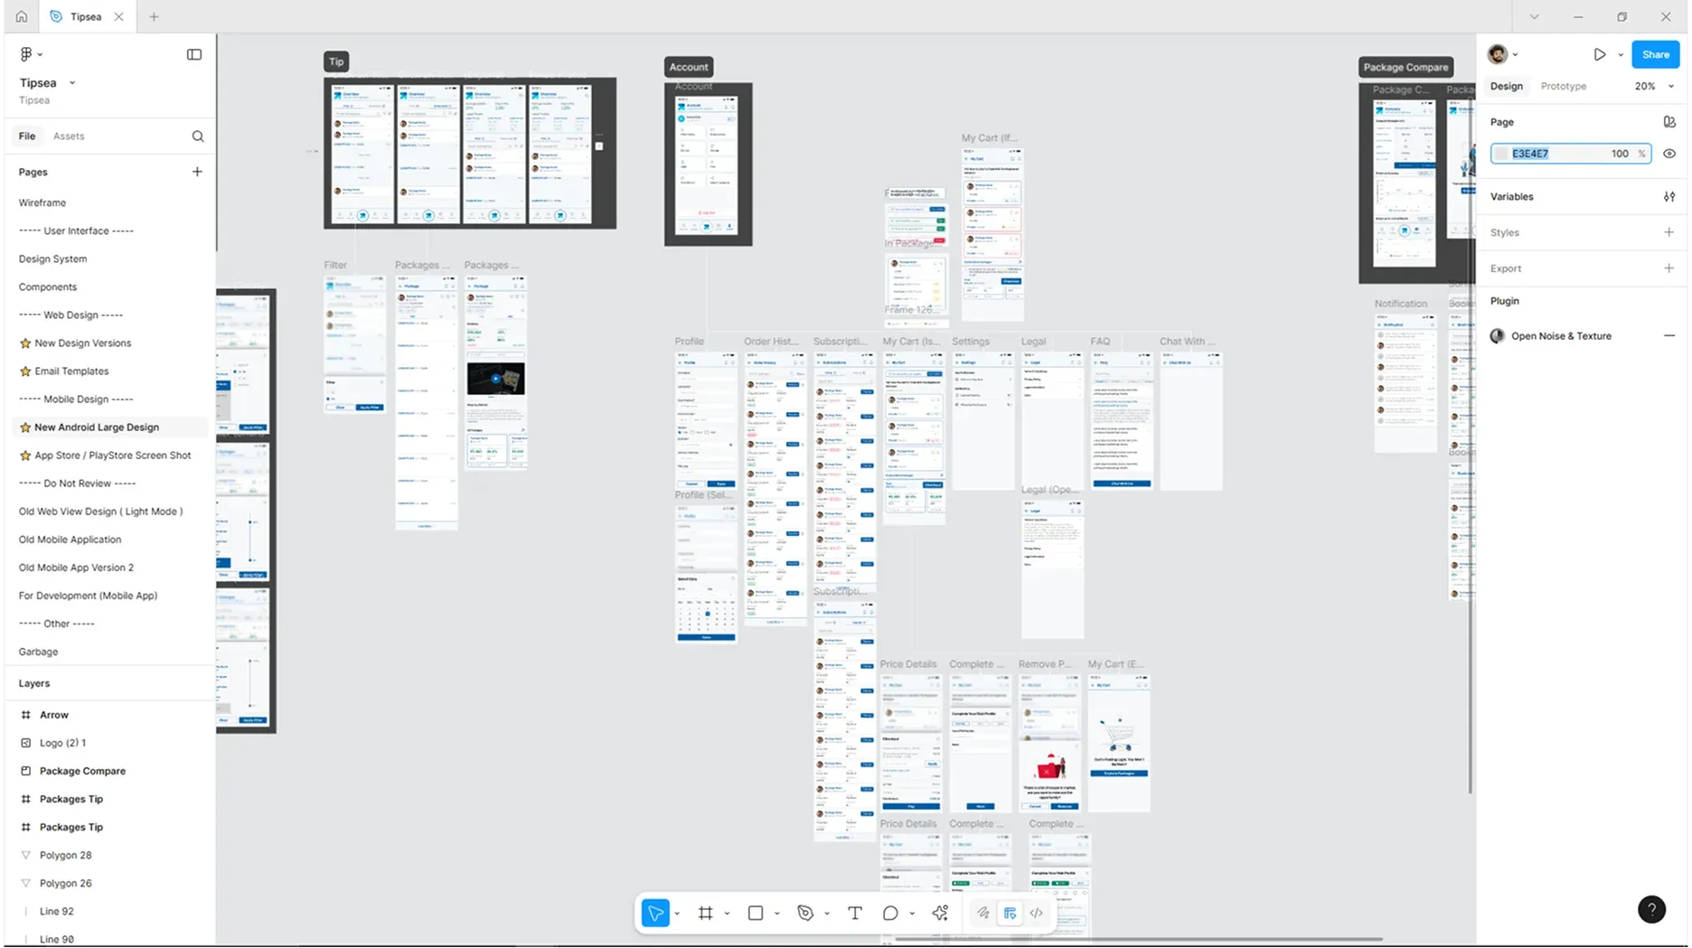This screenshot has height=948, width=1692.
Task: Open the Assets tab
Action: (x=69, y=136)
